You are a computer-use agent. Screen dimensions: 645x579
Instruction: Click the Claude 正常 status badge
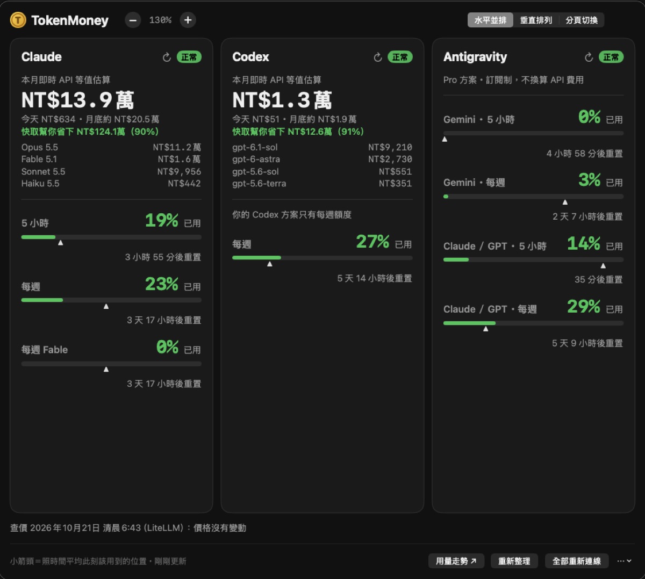click(x=189, y=57)
